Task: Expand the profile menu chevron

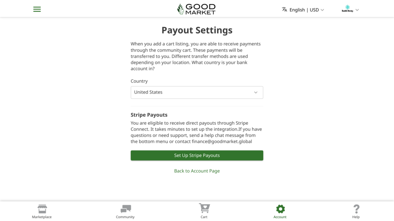Action: [x=357, y=10]
